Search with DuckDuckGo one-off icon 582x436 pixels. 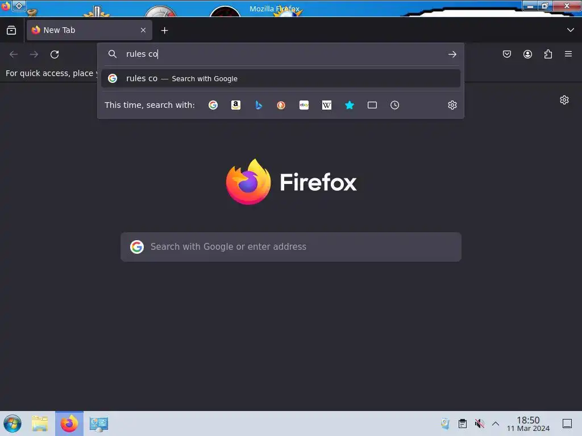pos(281,105)
